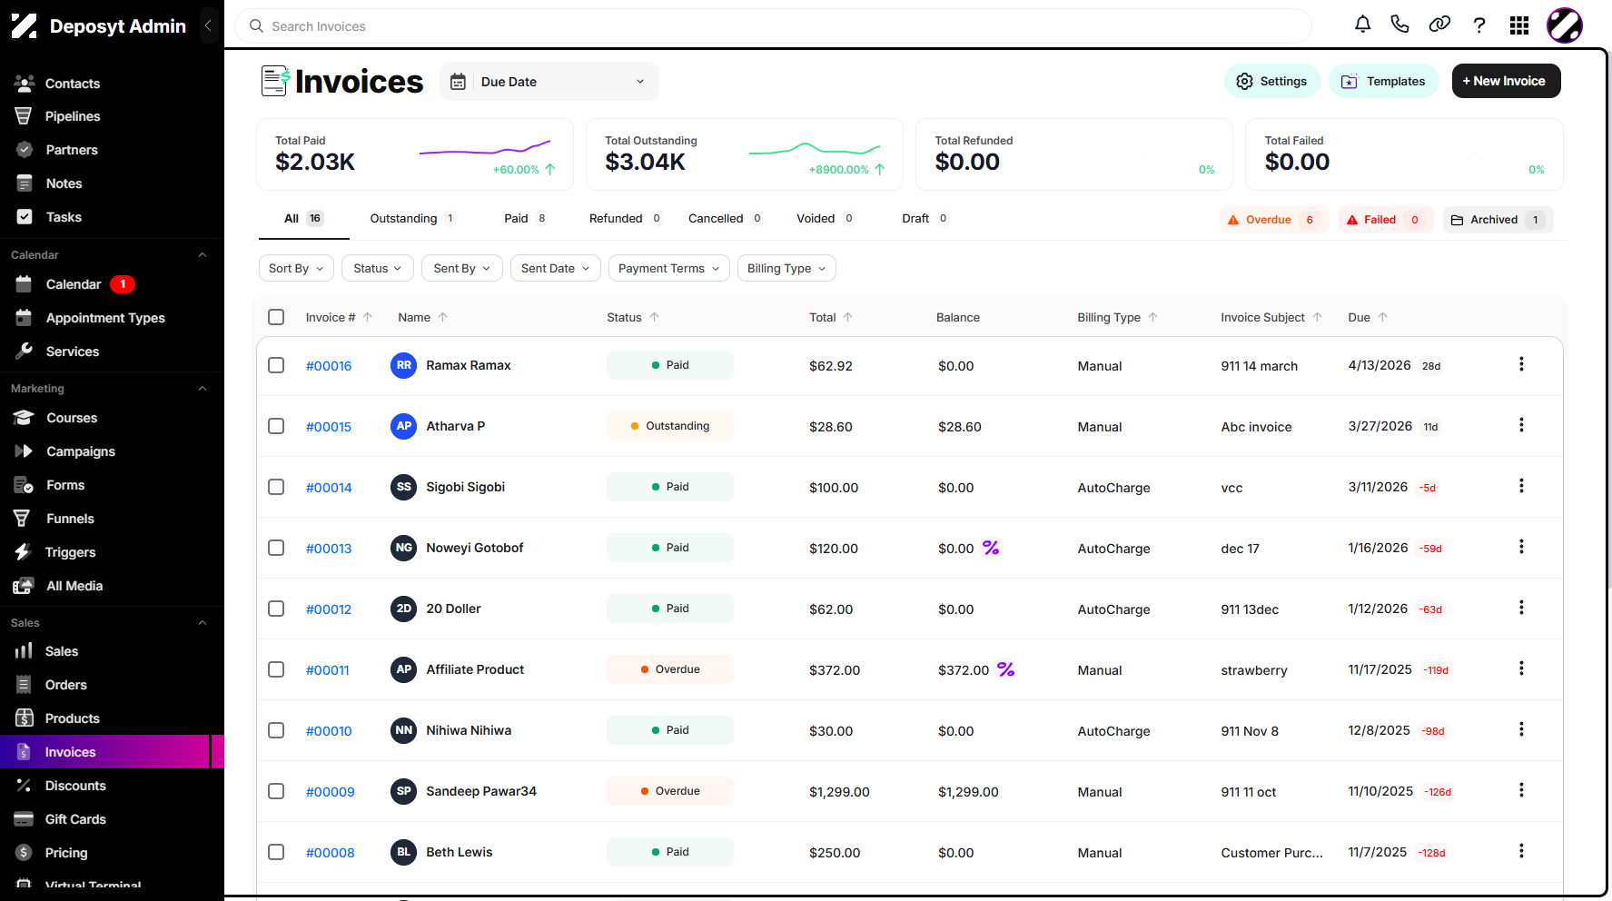Switch to the Refunded tab
1612x901 pixels.
tap(626, 218)
